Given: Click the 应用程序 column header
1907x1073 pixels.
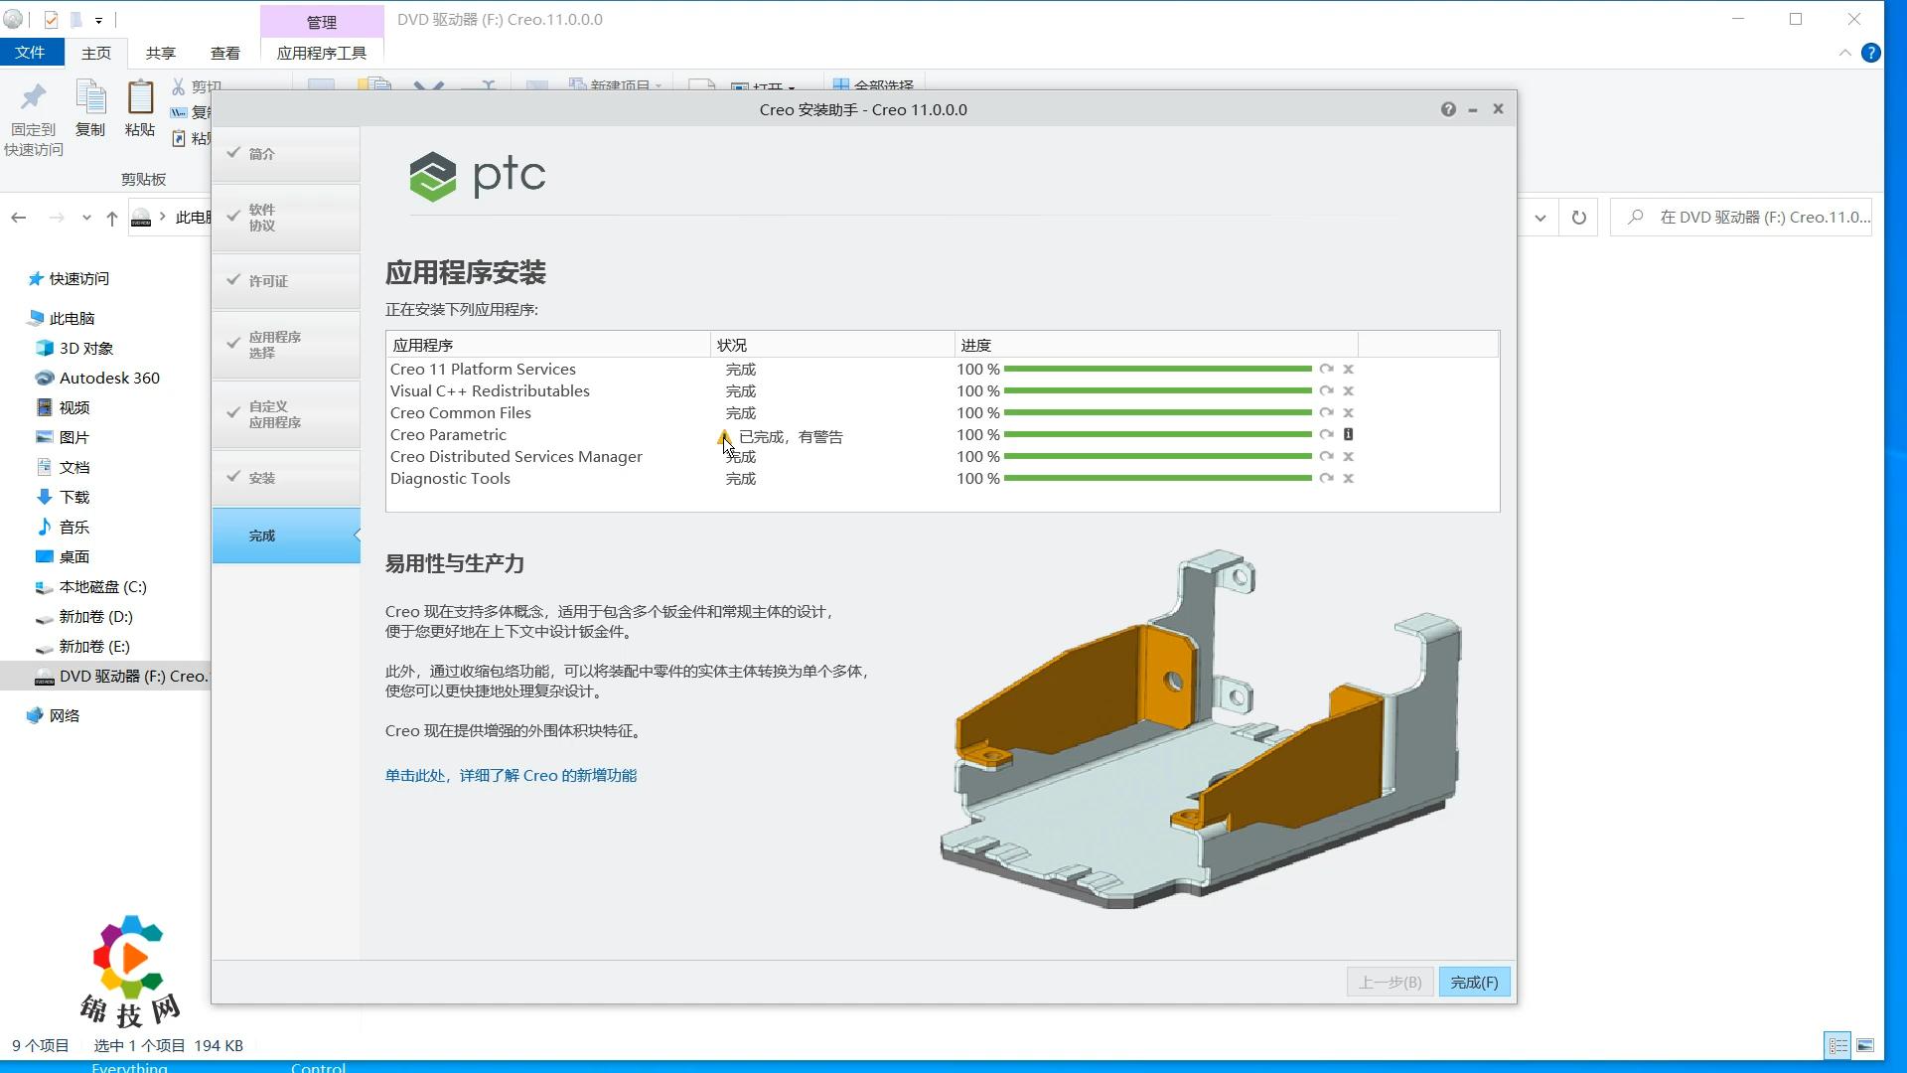Looking at the screenshot, I should (x=548, y=345).
